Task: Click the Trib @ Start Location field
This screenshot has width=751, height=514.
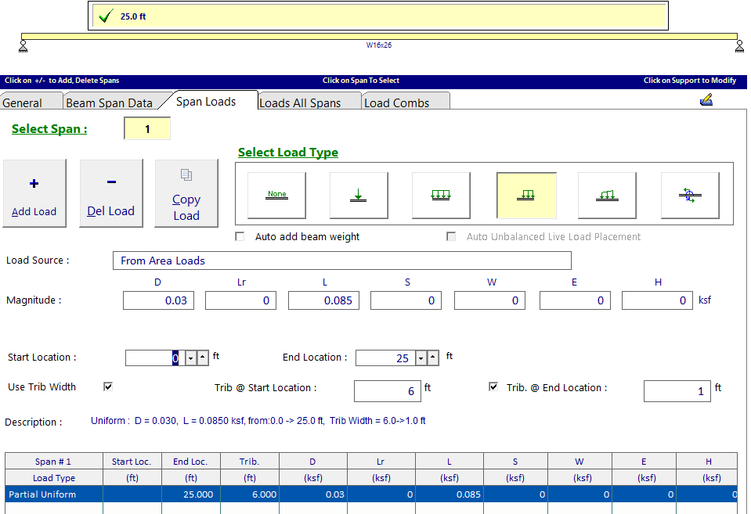Action: 388,391
